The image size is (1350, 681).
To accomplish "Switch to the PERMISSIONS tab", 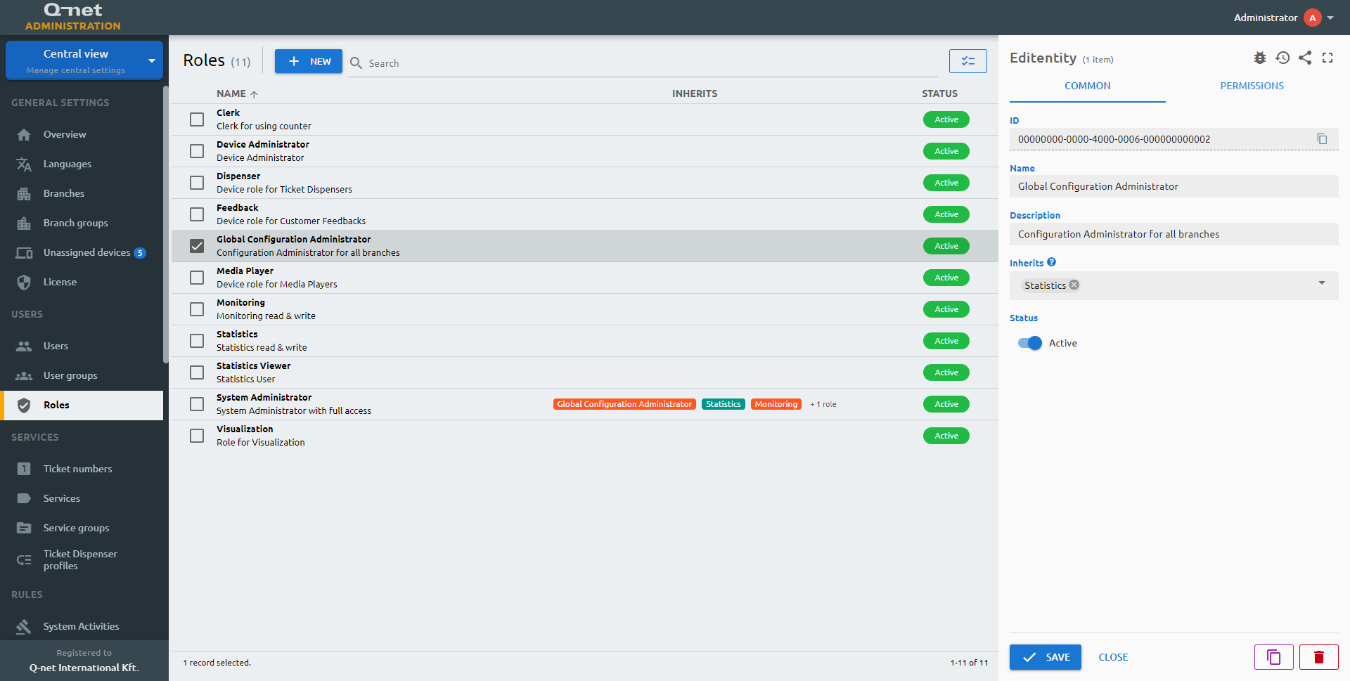I will tap(1252, 86).
